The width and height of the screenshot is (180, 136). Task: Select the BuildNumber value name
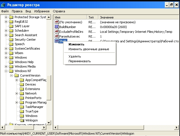click(x=67, y=27)
